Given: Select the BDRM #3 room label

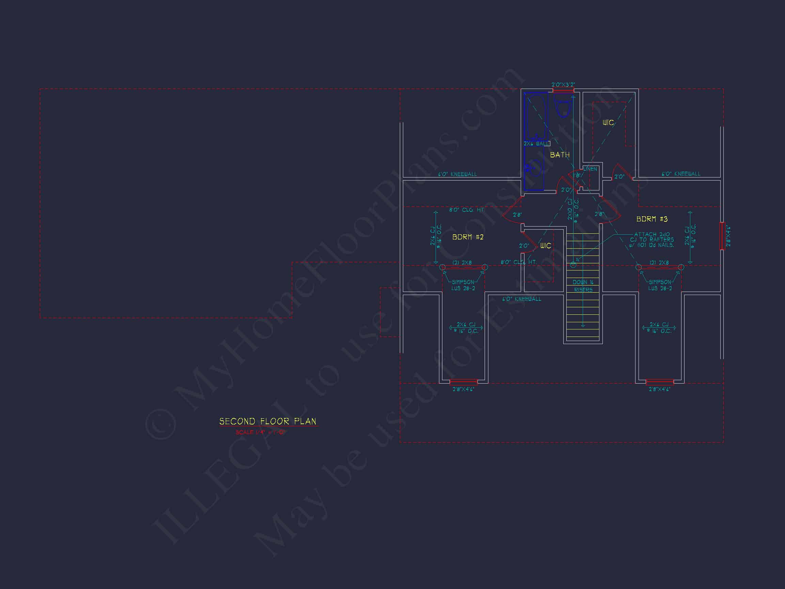Looking at the screenshot, I should 652,219.
